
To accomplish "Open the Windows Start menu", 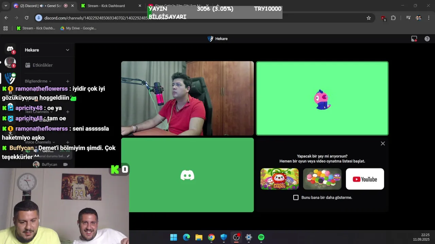I will 174,237.
